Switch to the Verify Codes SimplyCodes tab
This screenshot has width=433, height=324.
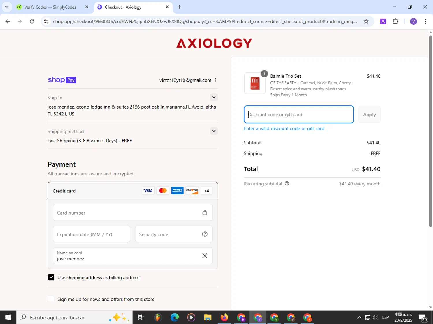(x=51, y=7)
